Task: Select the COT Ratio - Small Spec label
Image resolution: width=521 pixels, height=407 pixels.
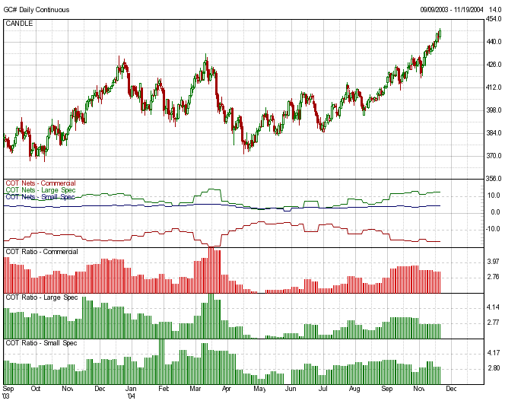Action: point(41,343)
